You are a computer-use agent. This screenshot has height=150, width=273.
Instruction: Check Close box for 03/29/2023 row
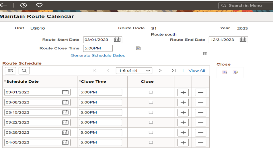151,133
